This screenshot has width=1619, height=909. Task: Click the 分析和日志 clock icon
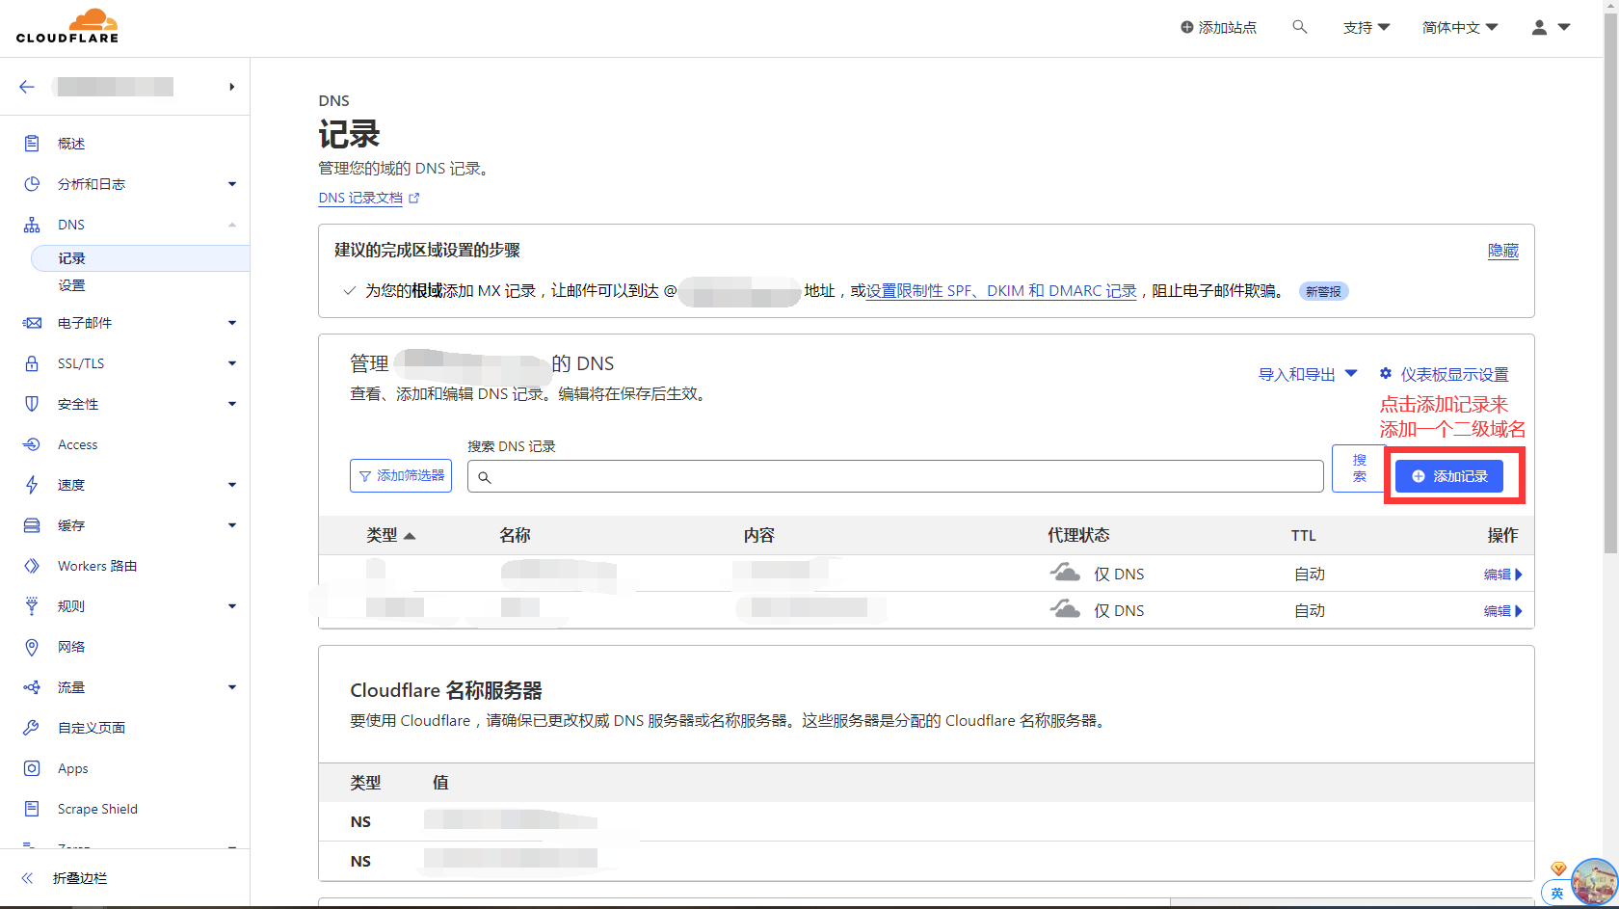pyautogui.click(x=32, y=184)
